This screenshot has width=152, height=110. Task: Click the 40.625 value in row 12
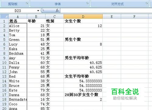click(83, 72)
